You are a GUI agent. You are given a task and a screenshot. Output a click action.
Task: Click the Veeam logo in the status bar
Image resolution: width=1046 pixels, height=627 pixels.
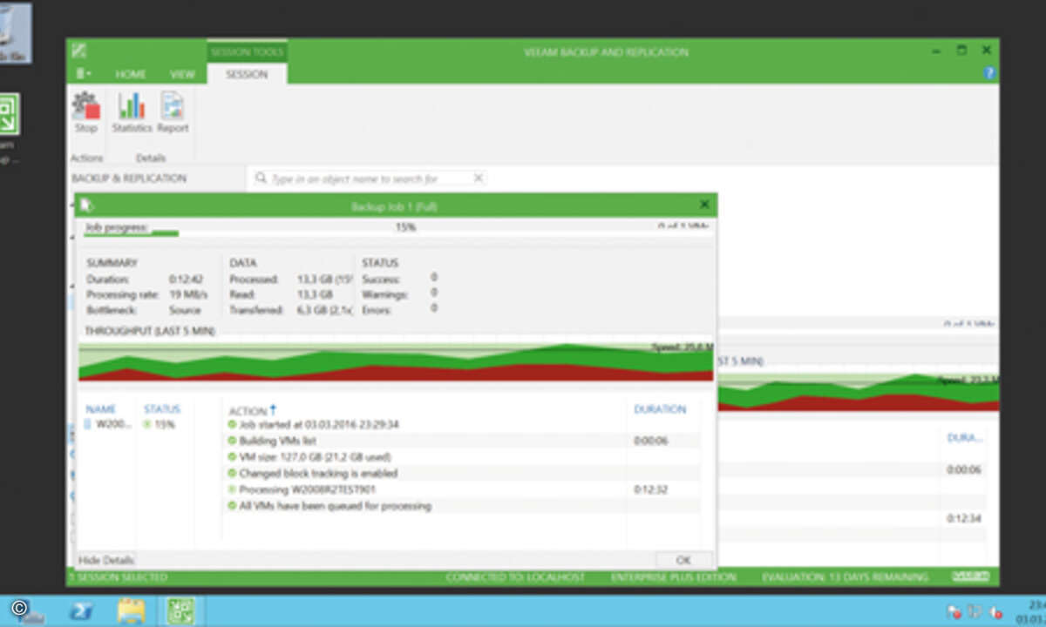point(971,576)
